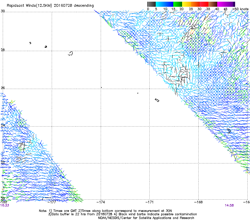Image resolution: width=250 pixels, height=220 pixels.
Task: Click the legend tick label '35'
Action: pyautogui.click(x=208, y=9)
